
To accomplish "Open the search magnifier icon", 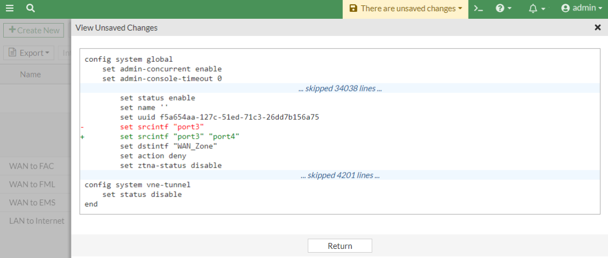I will pyautogui.click(x=30, y=9).
